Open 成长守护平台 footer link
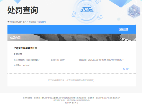This screenshot has width=142, height=108. pos(100,98)
